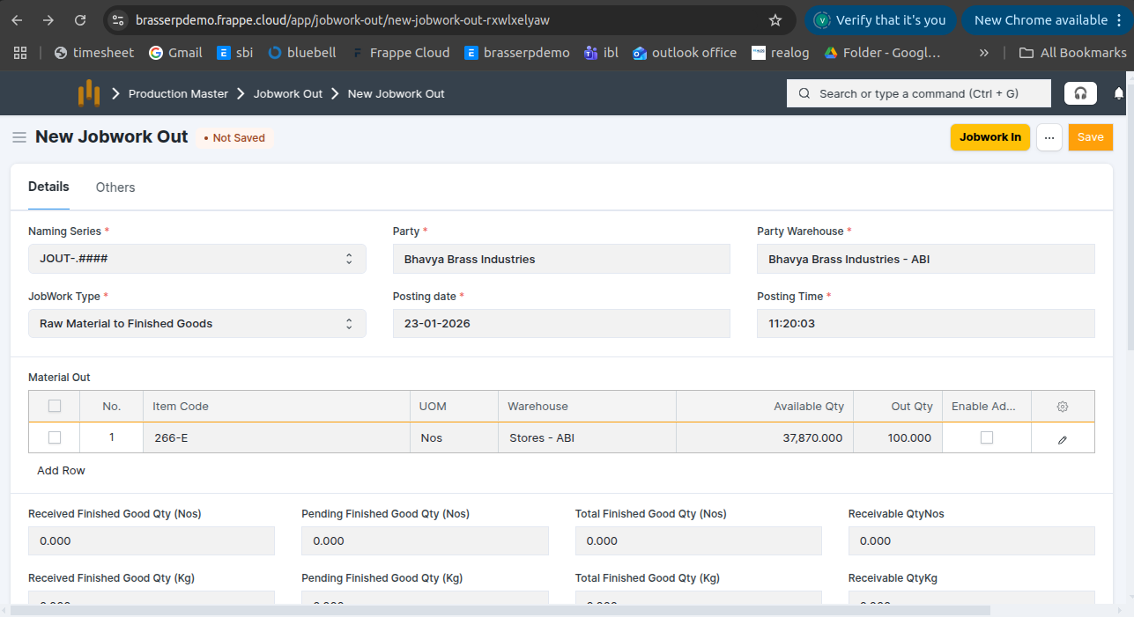Screen dimensions: 1134x617
Task: Open table settings gear icon
Action: click(x=1063, y=407)
